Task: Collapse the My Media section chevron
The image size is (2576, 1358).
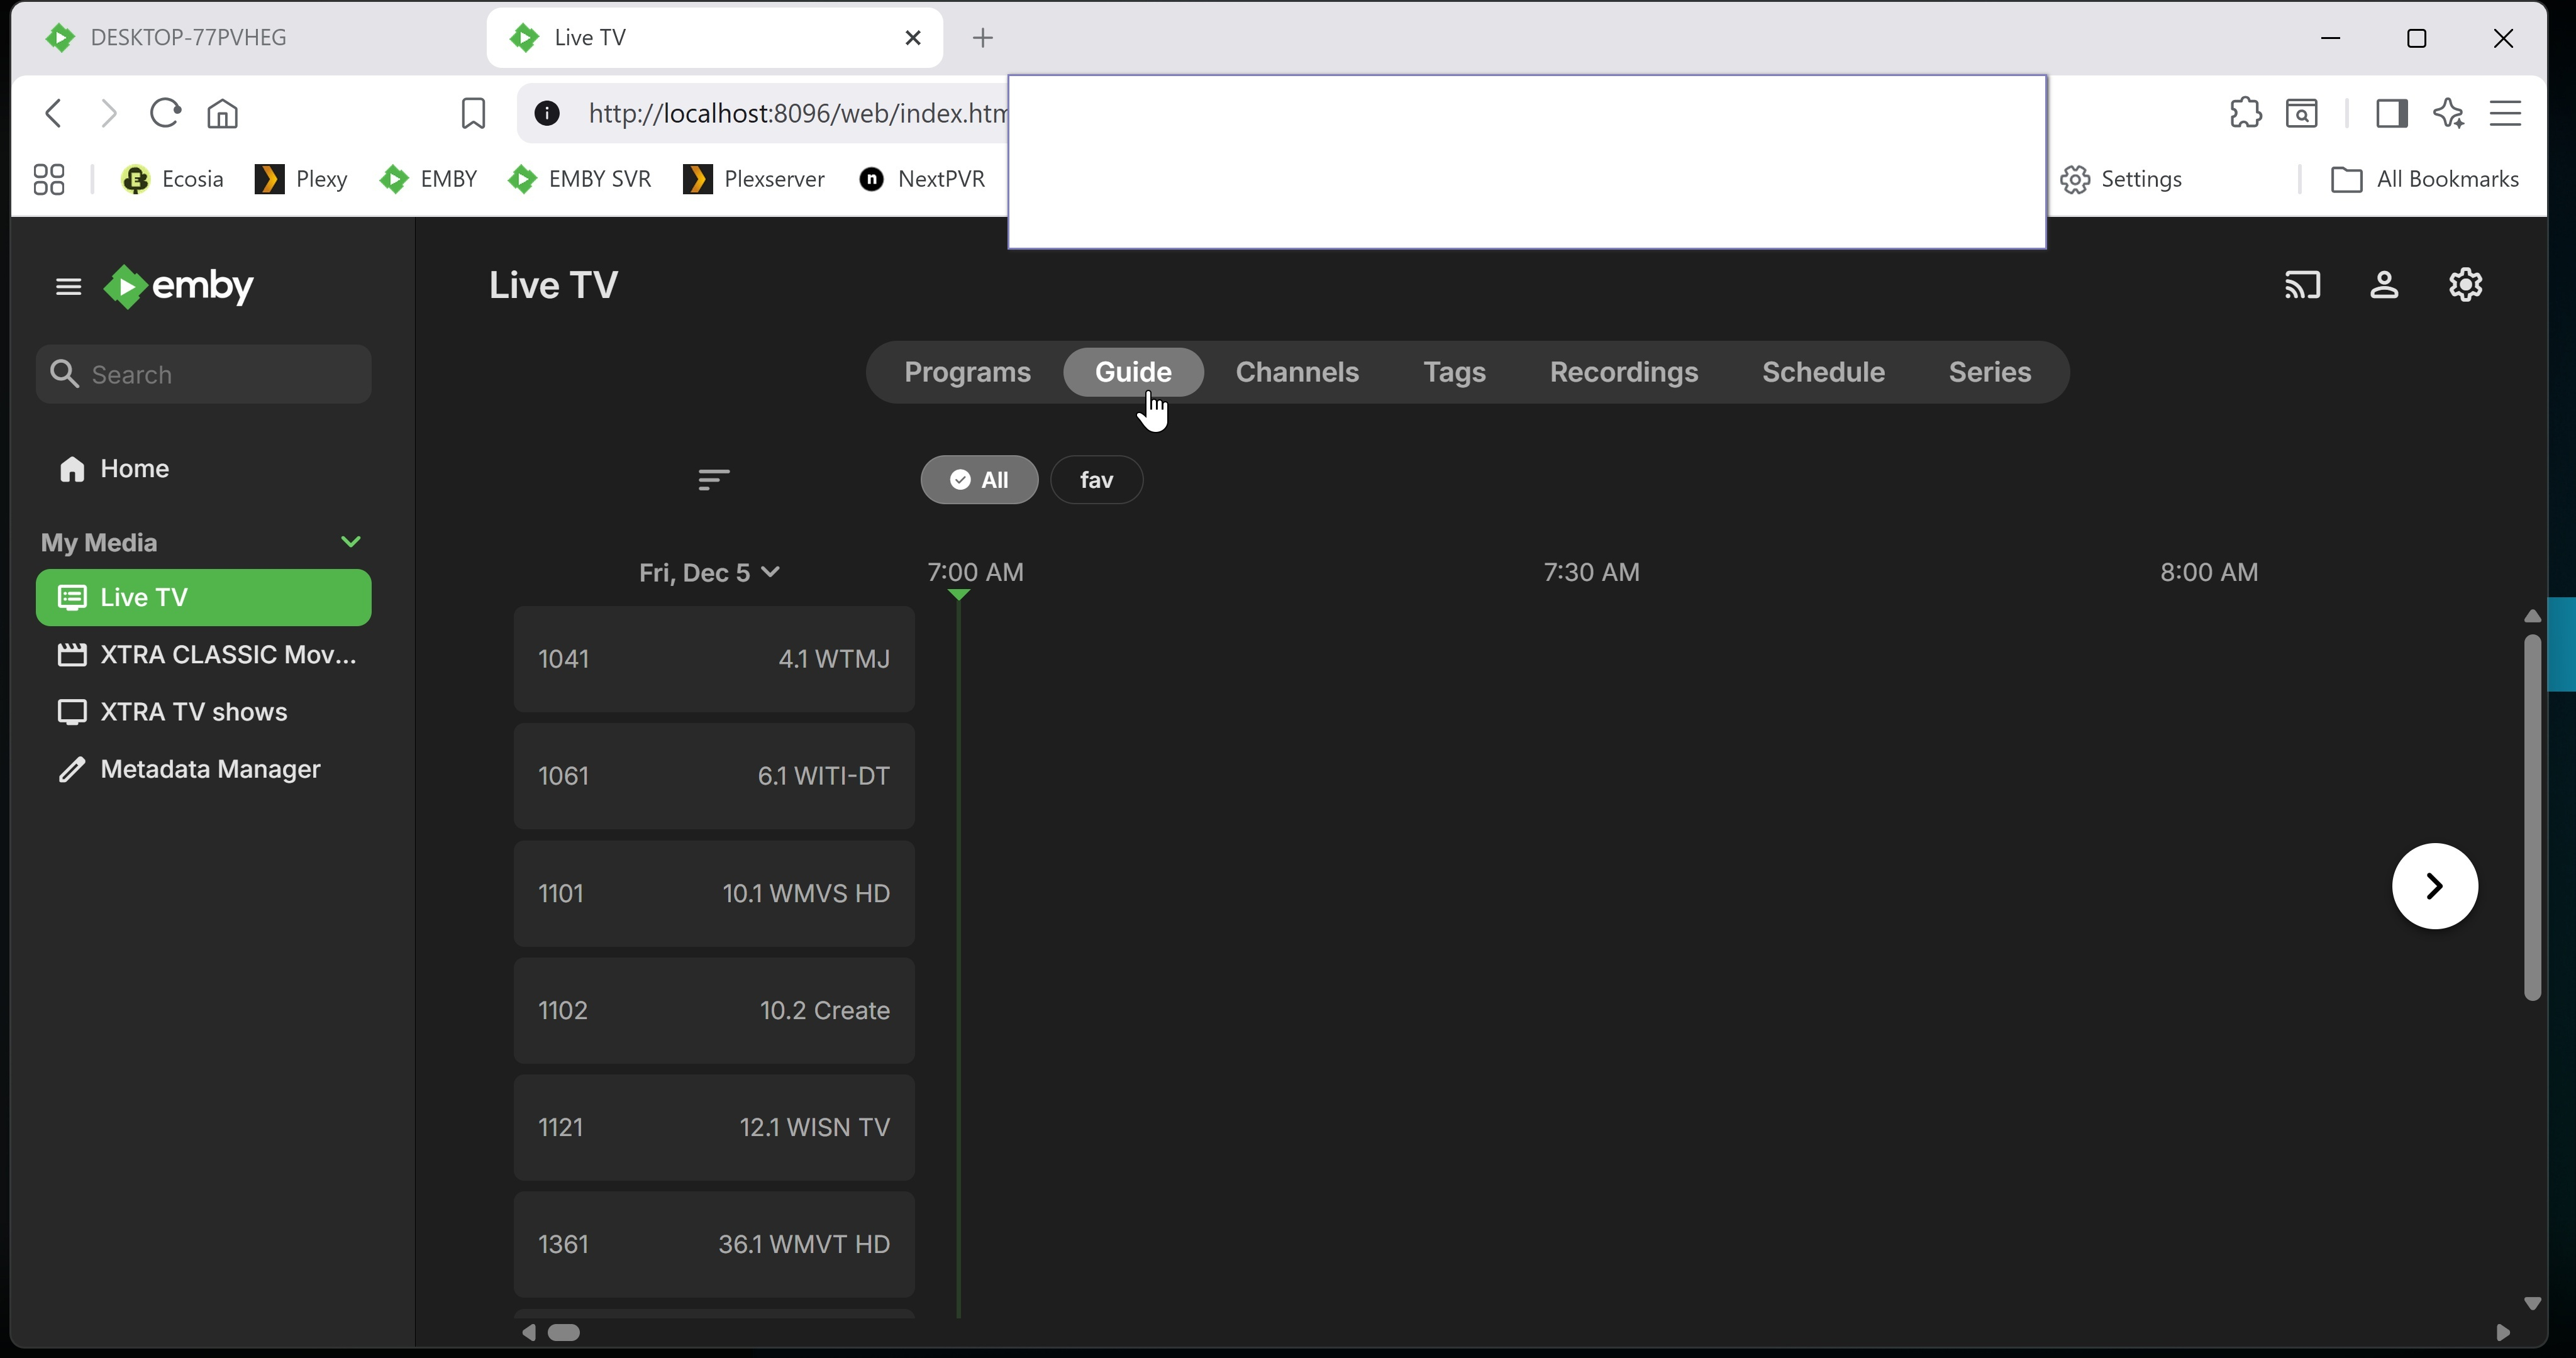Action: (x=350, y=542)
